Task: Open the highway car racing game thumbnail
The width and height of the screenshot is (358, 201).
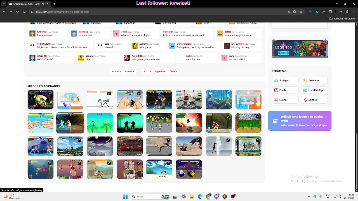Action: click(219, 100)
